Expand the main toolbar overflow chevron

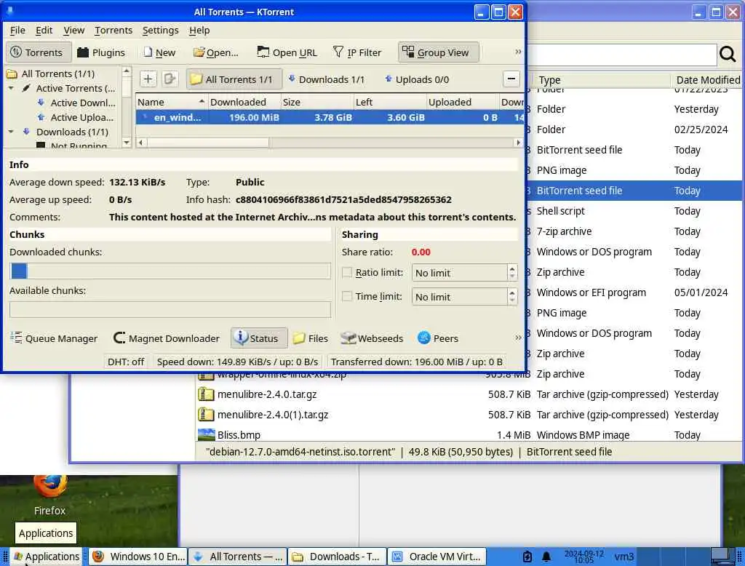(518, 52)
